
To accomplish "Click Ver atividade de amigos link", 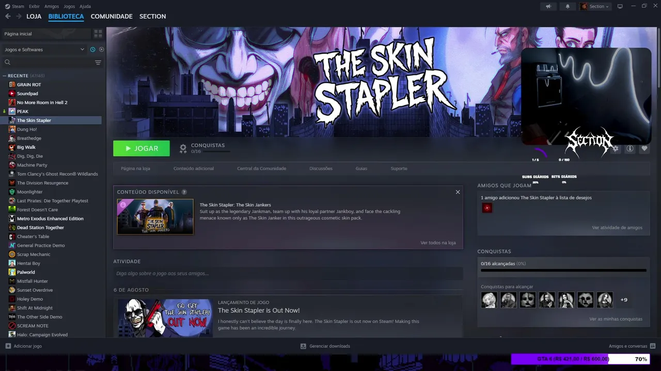I will (617, 228).
